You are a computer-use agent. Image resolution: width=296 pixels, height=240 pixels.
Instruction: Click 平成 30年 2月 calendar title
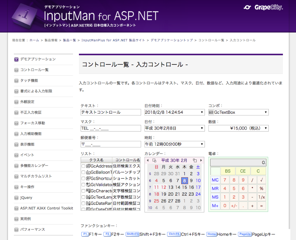pos(174,160)
